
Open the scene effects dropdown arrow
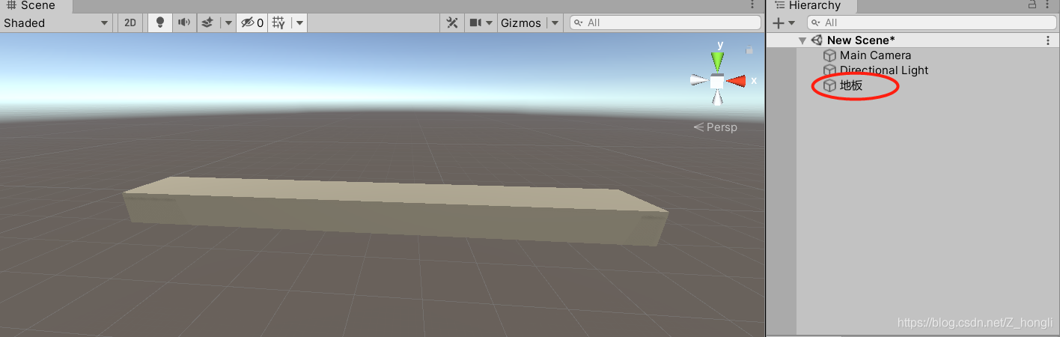click(x=228, y=22)
